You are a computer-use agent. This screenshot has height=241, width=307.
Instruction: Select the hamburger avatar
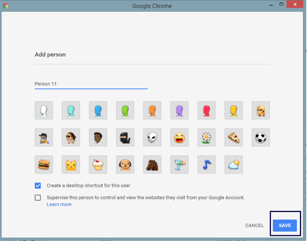tap(44, 164)
